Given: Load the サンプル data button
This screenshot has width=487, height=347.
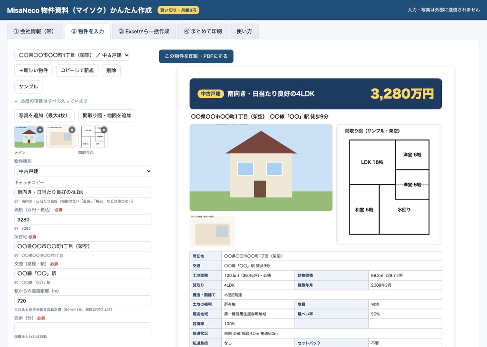Looking at the screenshot, I should [28, 86].
